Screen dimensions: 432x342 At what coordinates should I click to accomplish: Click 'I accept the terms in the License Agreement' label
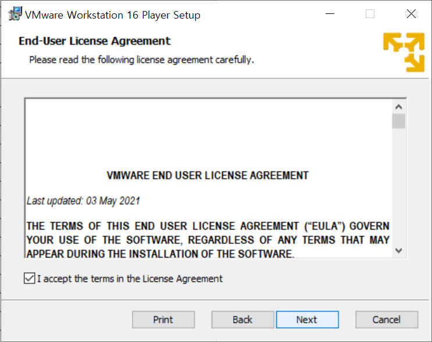(x=130, y=279)
